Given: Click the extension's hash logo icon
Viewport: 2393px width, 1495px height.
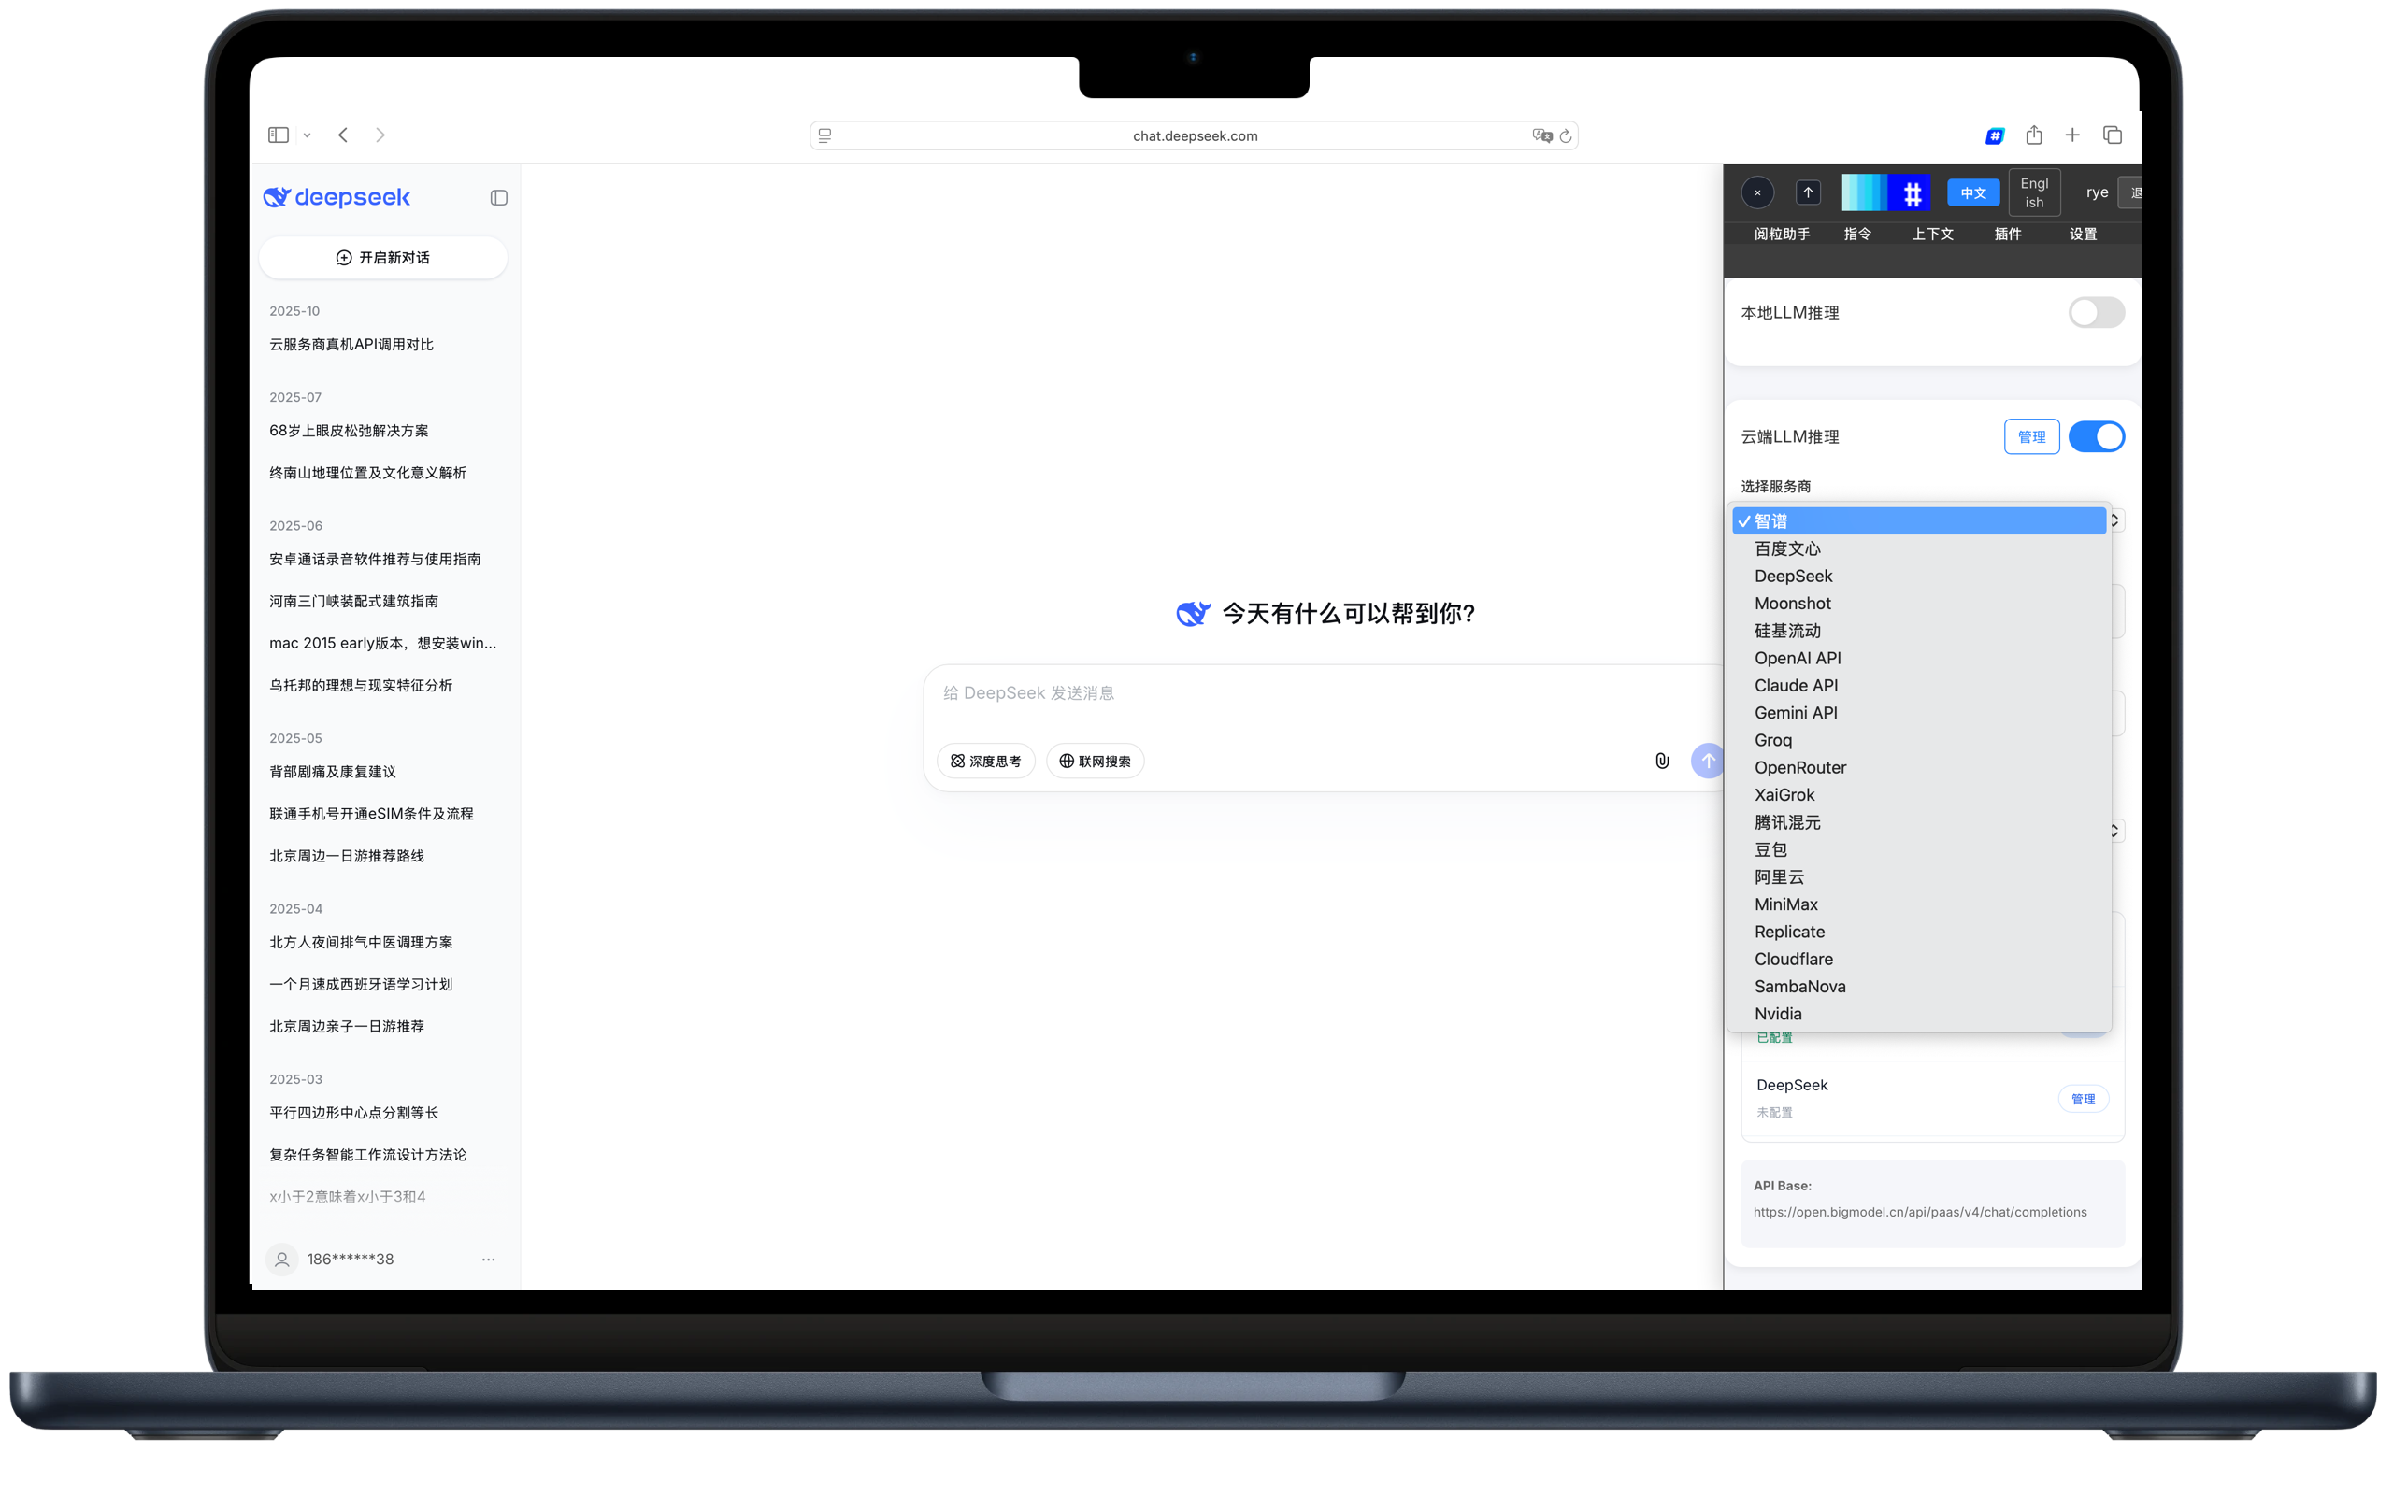Looking at the screenshot, I should coord(1912,192).
